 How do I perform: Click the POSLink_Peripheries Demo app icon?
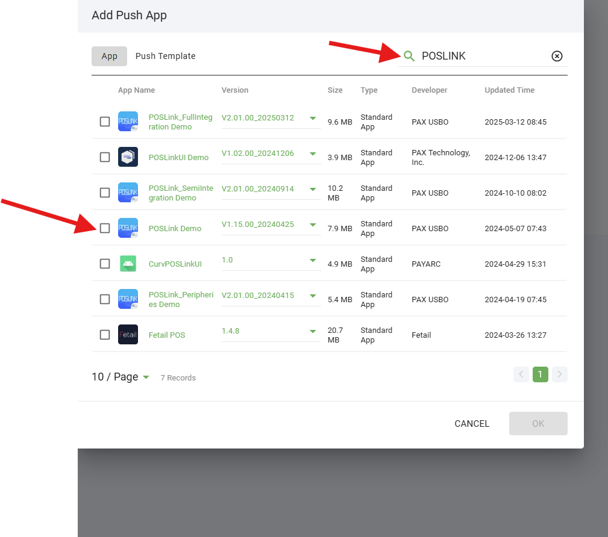pyautogui.click(x=128, y=299)
